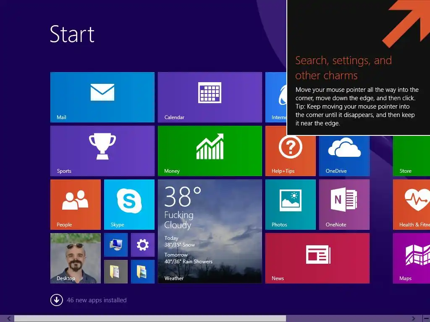Open the Calendar tile
Screen dimensions: 430x322
(x=210, y=97)
